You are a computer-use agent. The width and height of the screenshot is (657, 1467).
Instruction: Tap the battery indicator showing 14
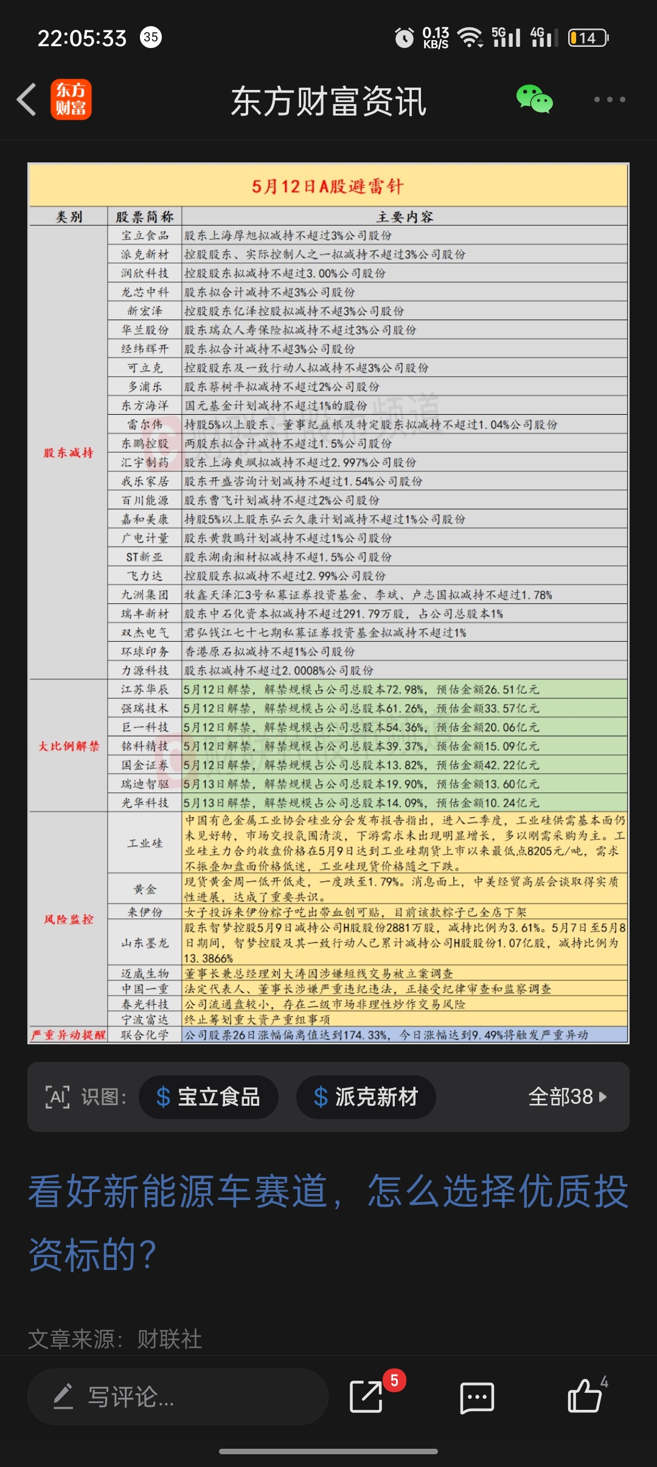pyautogui.click(x=588, y=38)
